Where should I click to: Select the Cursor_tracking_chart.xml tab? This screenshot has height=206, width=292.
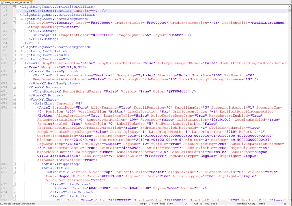pos(16,2)
